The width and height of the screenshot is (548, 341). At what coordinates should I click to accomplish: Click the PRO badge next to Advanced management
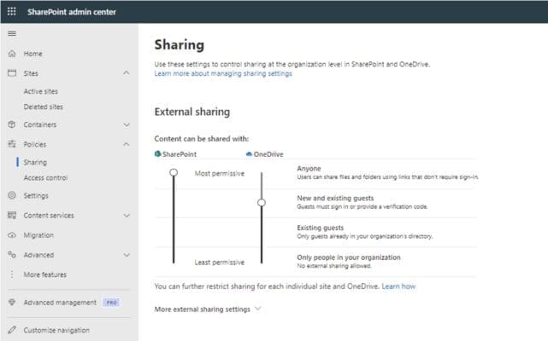click(x=111, y=303)
